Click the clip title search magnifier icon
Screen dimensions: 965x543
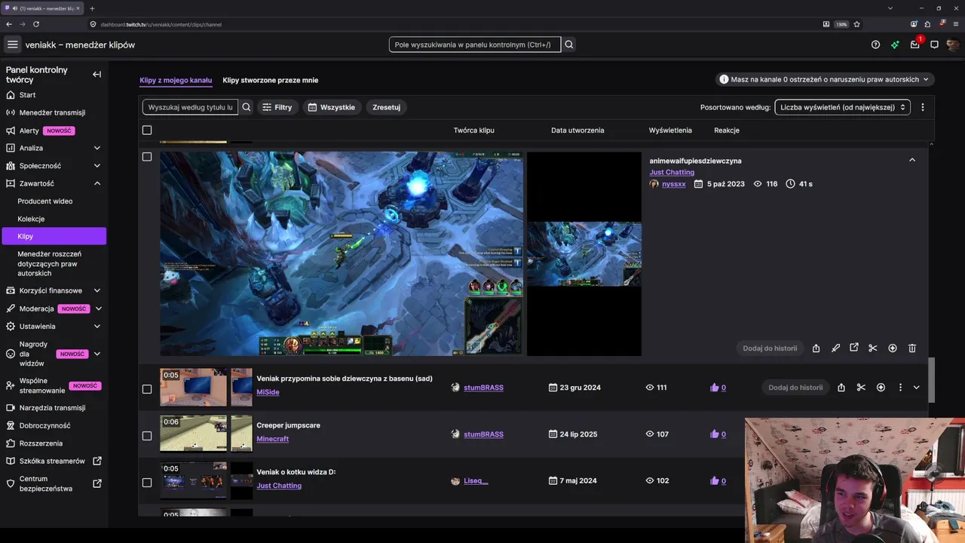[246, 107]
